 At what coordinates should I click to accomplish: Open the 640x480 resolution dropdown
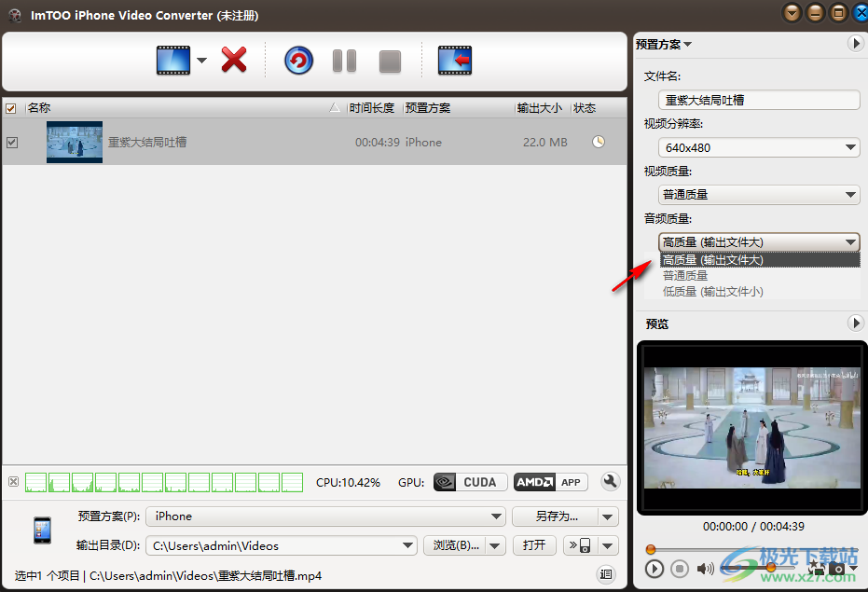click(848, 146)
